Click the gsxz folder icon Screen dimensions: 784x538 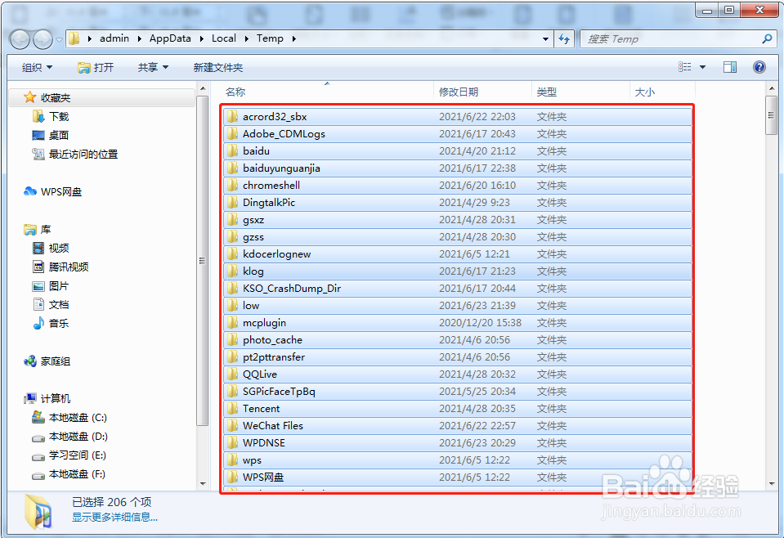pos(232,219)
